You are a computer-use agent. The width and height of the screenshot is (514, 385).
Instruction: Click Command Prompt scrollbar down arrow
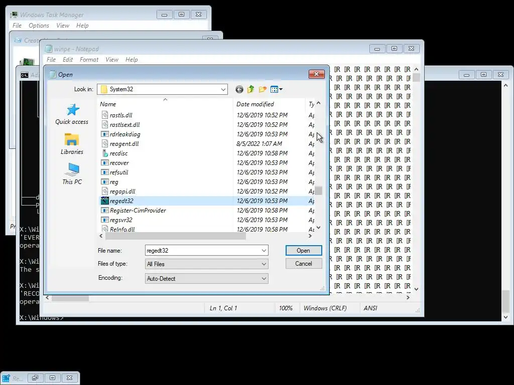pos(505,317)
